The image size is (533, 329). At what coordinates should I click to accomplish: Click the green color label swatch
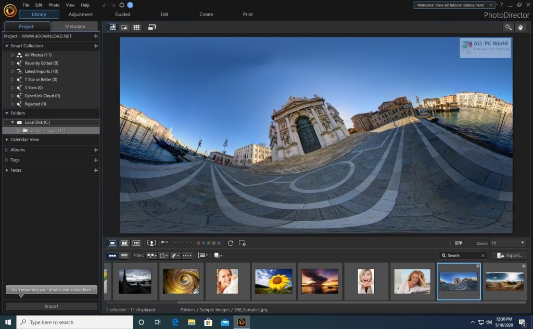pyautogui.click(x=208, y=243)
